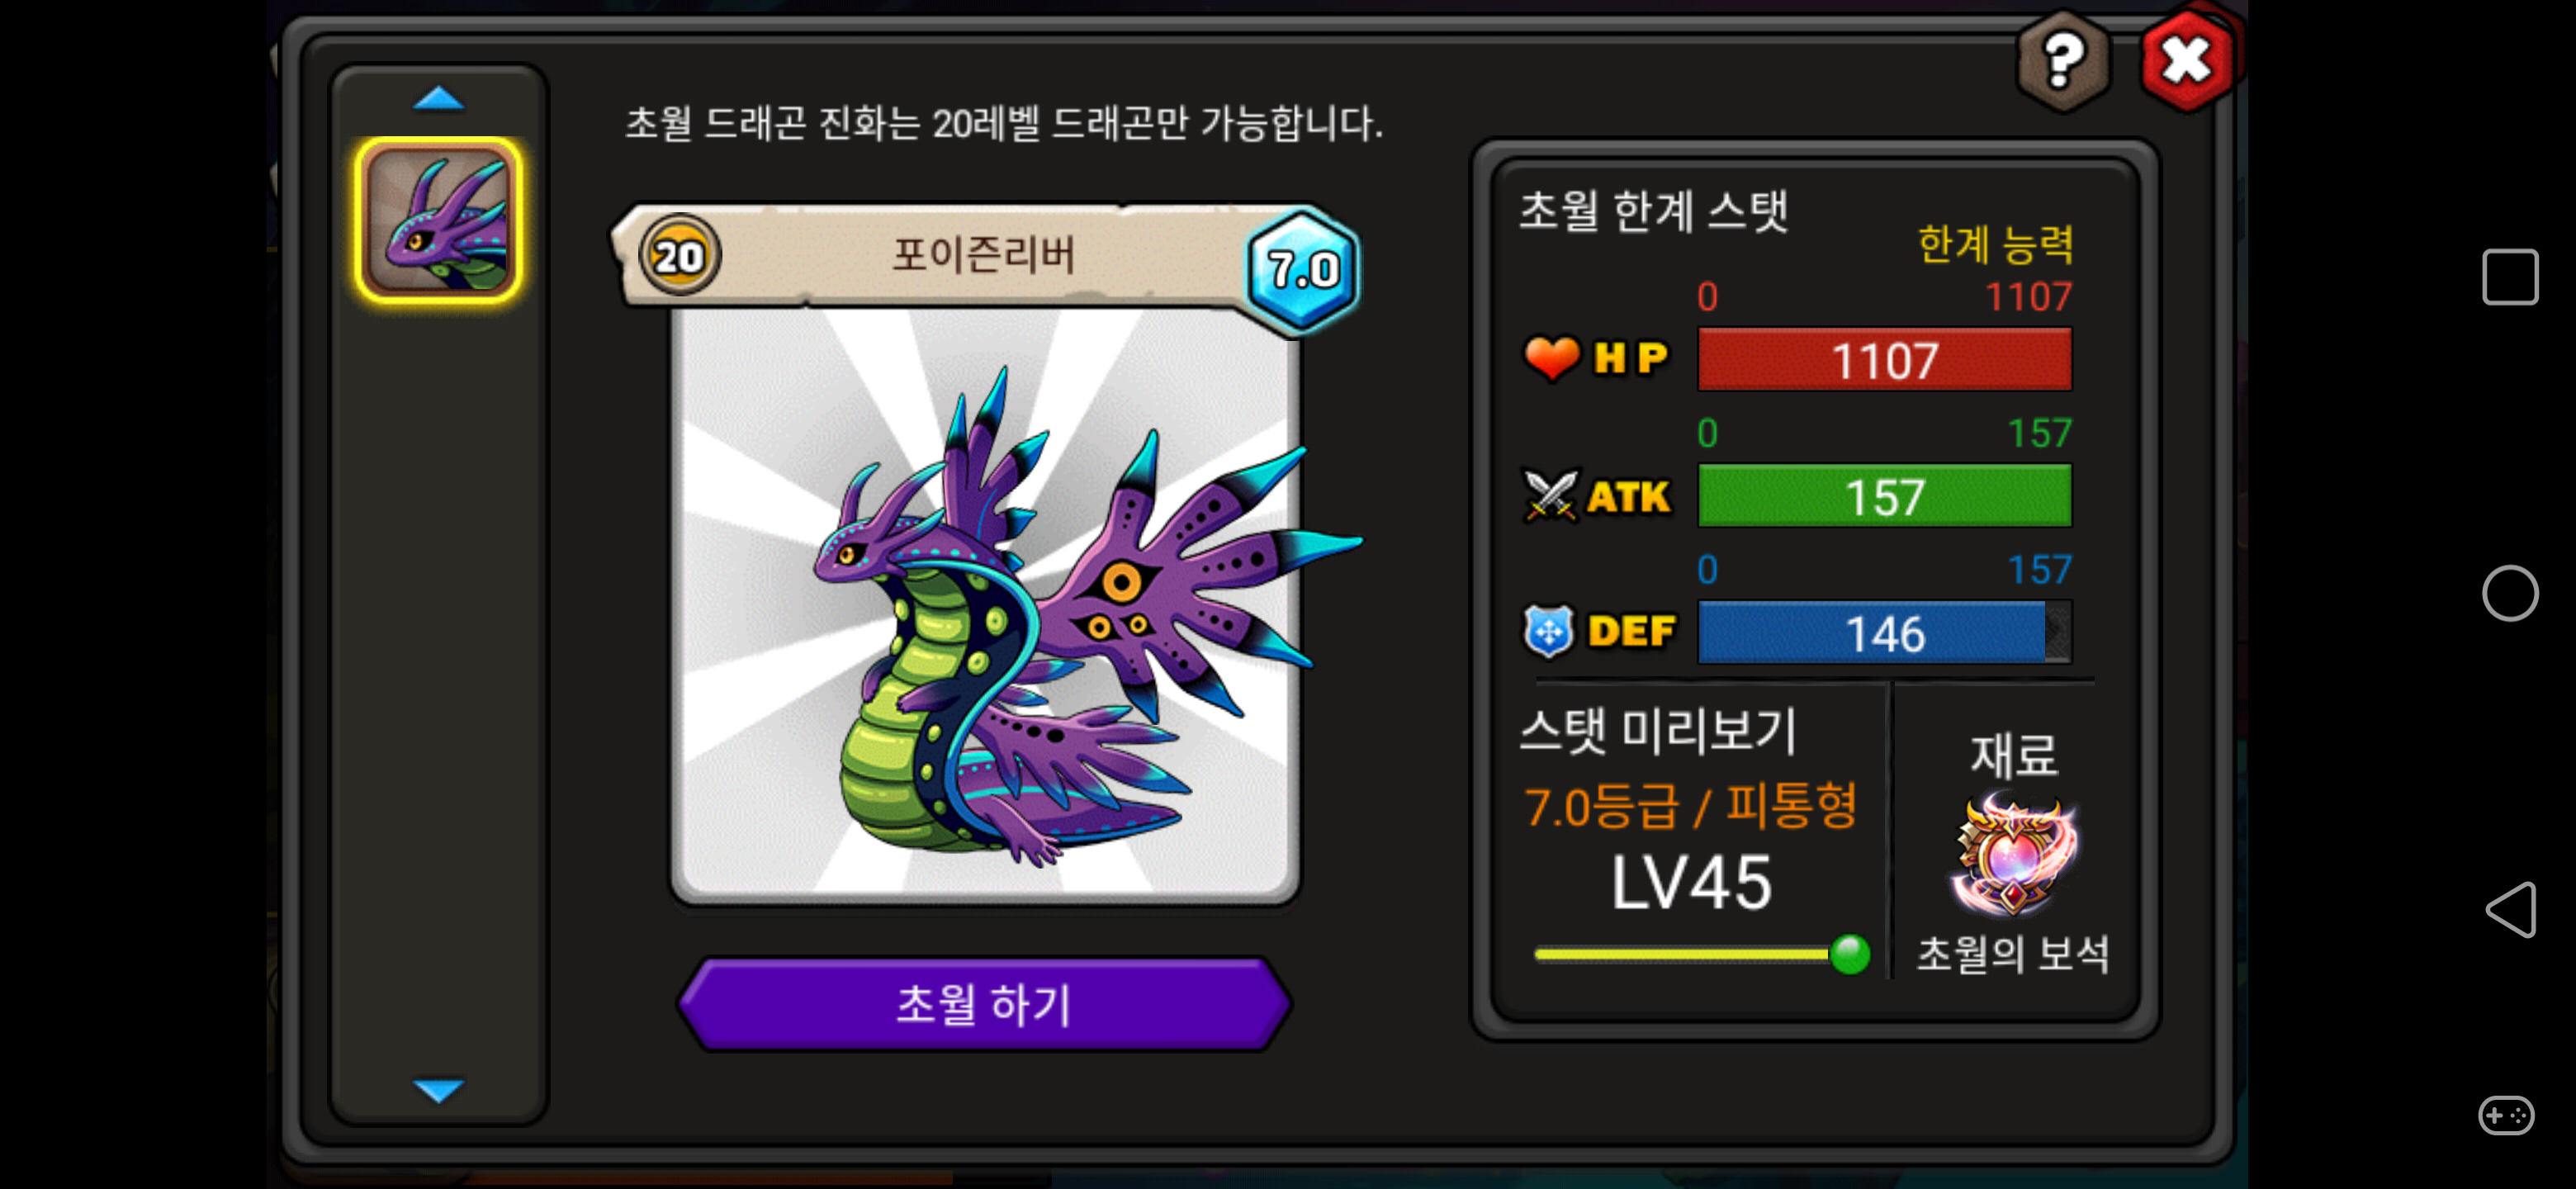The image size is (2576, 1189).
Task: Tap the red HP 1107 bar
Action: (x=1884, y=359)
